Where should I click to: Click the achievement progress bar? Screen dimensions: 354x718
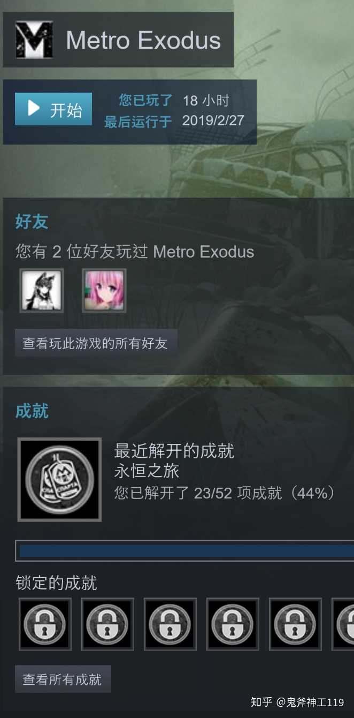[184, 551]
